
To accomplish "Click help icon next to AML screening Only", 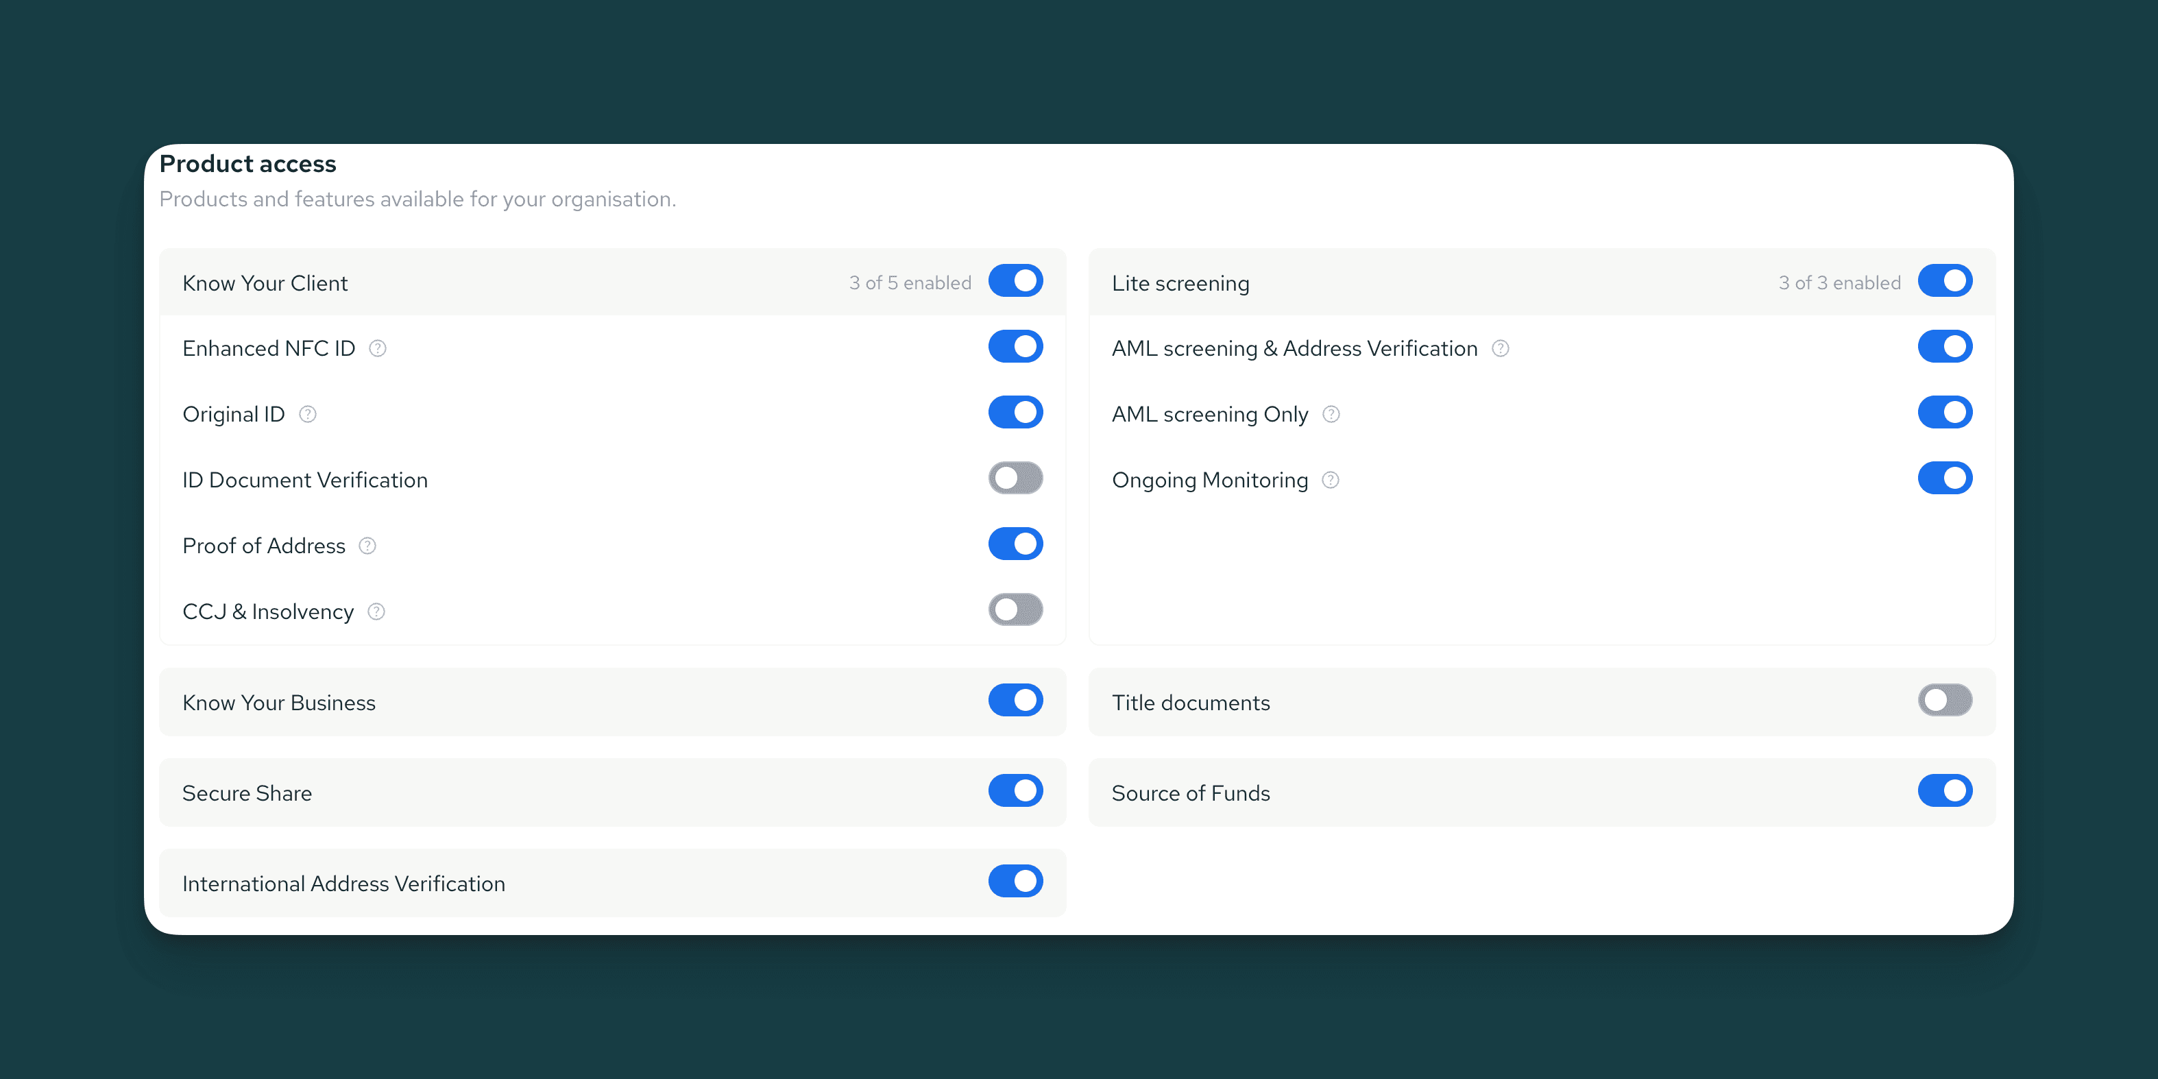I will [x=1331, y=414].
